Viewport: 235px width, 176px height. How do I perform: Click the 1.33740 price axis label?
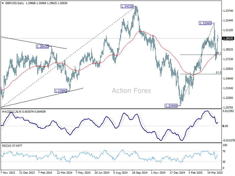[x=228, y=11]
